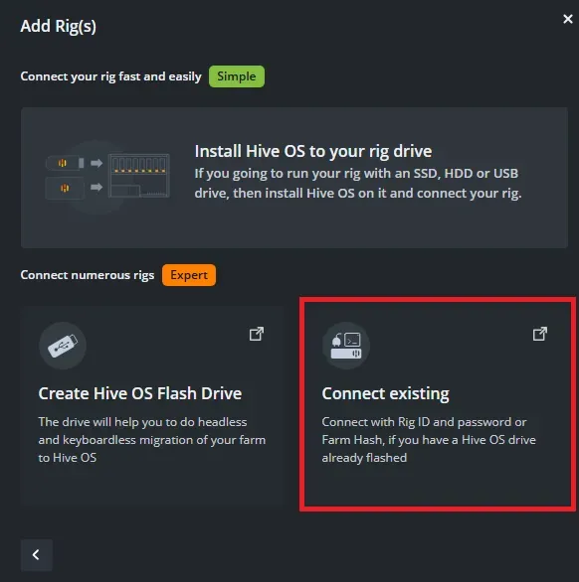
Task: Click the rig drive installation illustration
Action: pos(107,177)
